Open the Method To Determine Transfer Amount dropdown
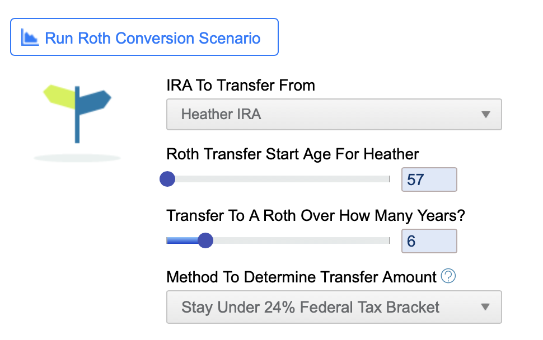Image resolution: width=543 pixels, height=340 pixels. pyautogui.click(x=334, y=306)
